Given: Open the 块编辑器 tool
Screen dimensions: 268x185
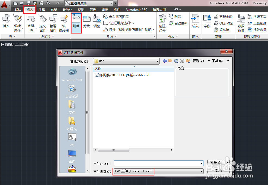Looking at the screenshot, I should [64, 23].
